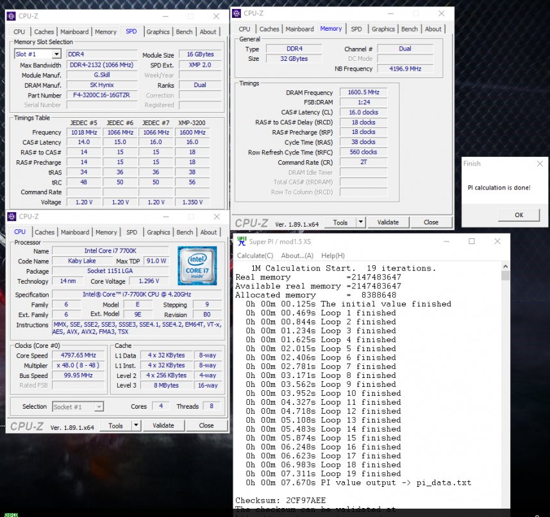The width and height of the screenshot is (550, 517).
Task: Click Specification field i7-7700K CPU @ 4.20GHz
Action: pyautogui.click(x=137, y=295)
